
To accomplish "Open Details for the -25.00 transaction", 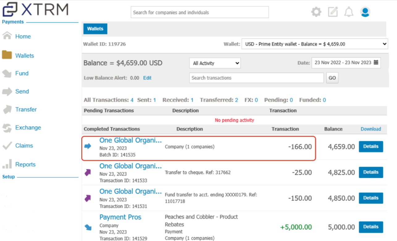I will [x=371, y=172].
